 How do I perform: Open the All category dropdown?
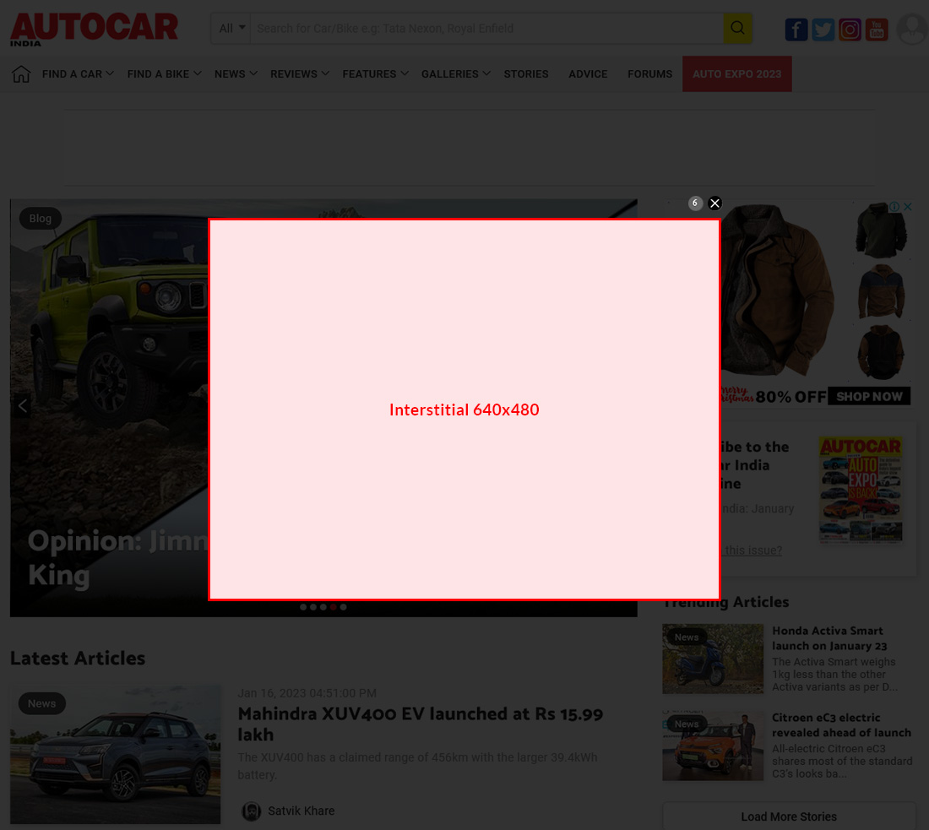tap(231, 28)
